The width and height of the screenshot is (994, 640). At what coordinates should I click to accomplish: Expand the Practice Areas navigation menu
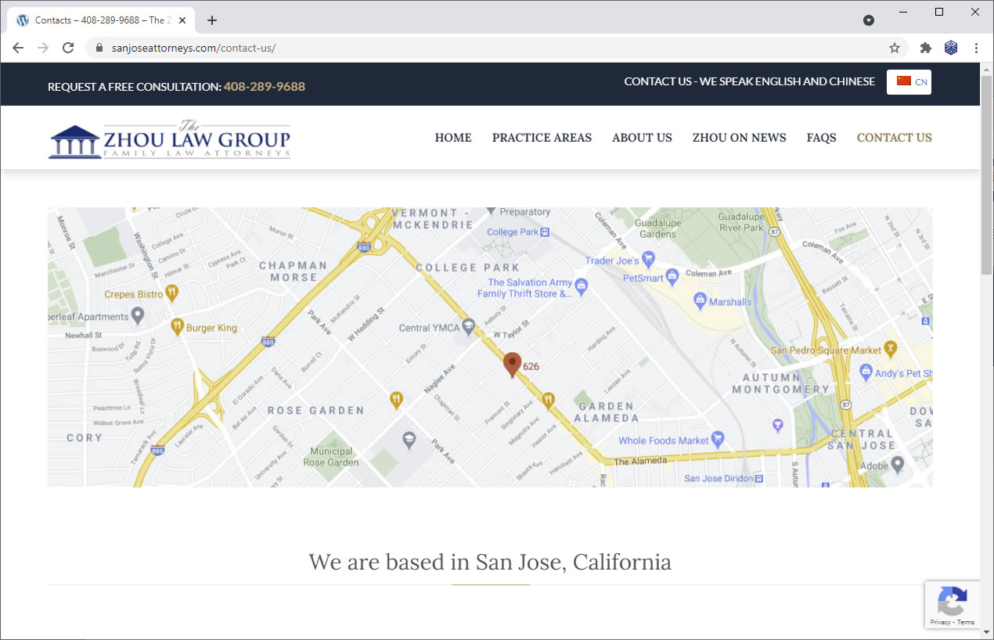click(542, 138)
